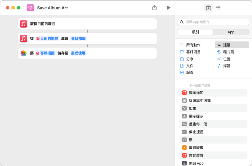Open the share menu for this shortcut
Screen dimensions: 252x166
coord(154,8)
